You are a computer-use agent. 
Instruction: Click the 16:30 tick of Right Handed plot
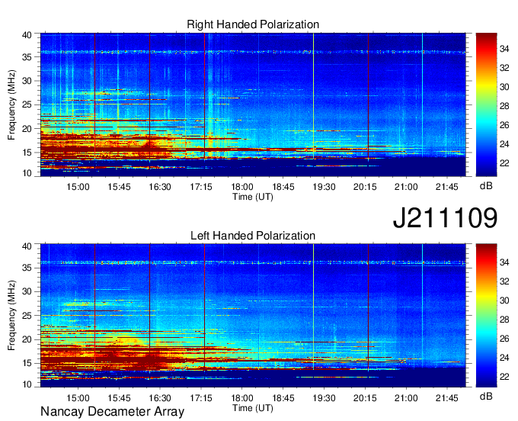pos(160,187)
